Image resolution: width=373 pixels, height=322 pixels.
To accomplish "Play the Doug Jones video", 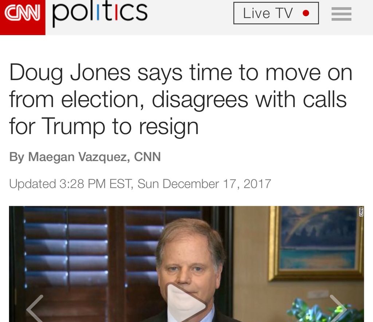I will coord(186,303).
